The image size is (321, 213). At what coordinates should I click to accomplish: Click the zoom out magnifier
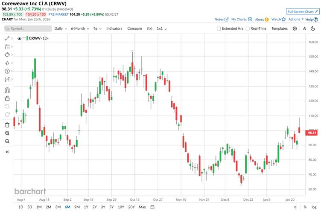click(x=7, y=141)
